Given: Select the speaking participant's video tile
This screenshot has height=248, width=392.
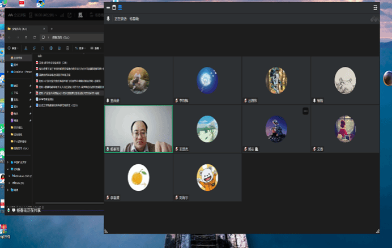Looking at the screenshot, I should tap(139, 129).
